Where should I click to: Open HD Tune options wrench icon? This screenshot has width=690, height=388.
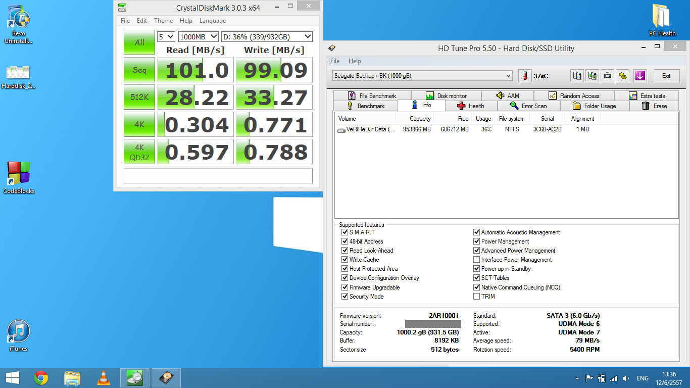tap(623, 76)
